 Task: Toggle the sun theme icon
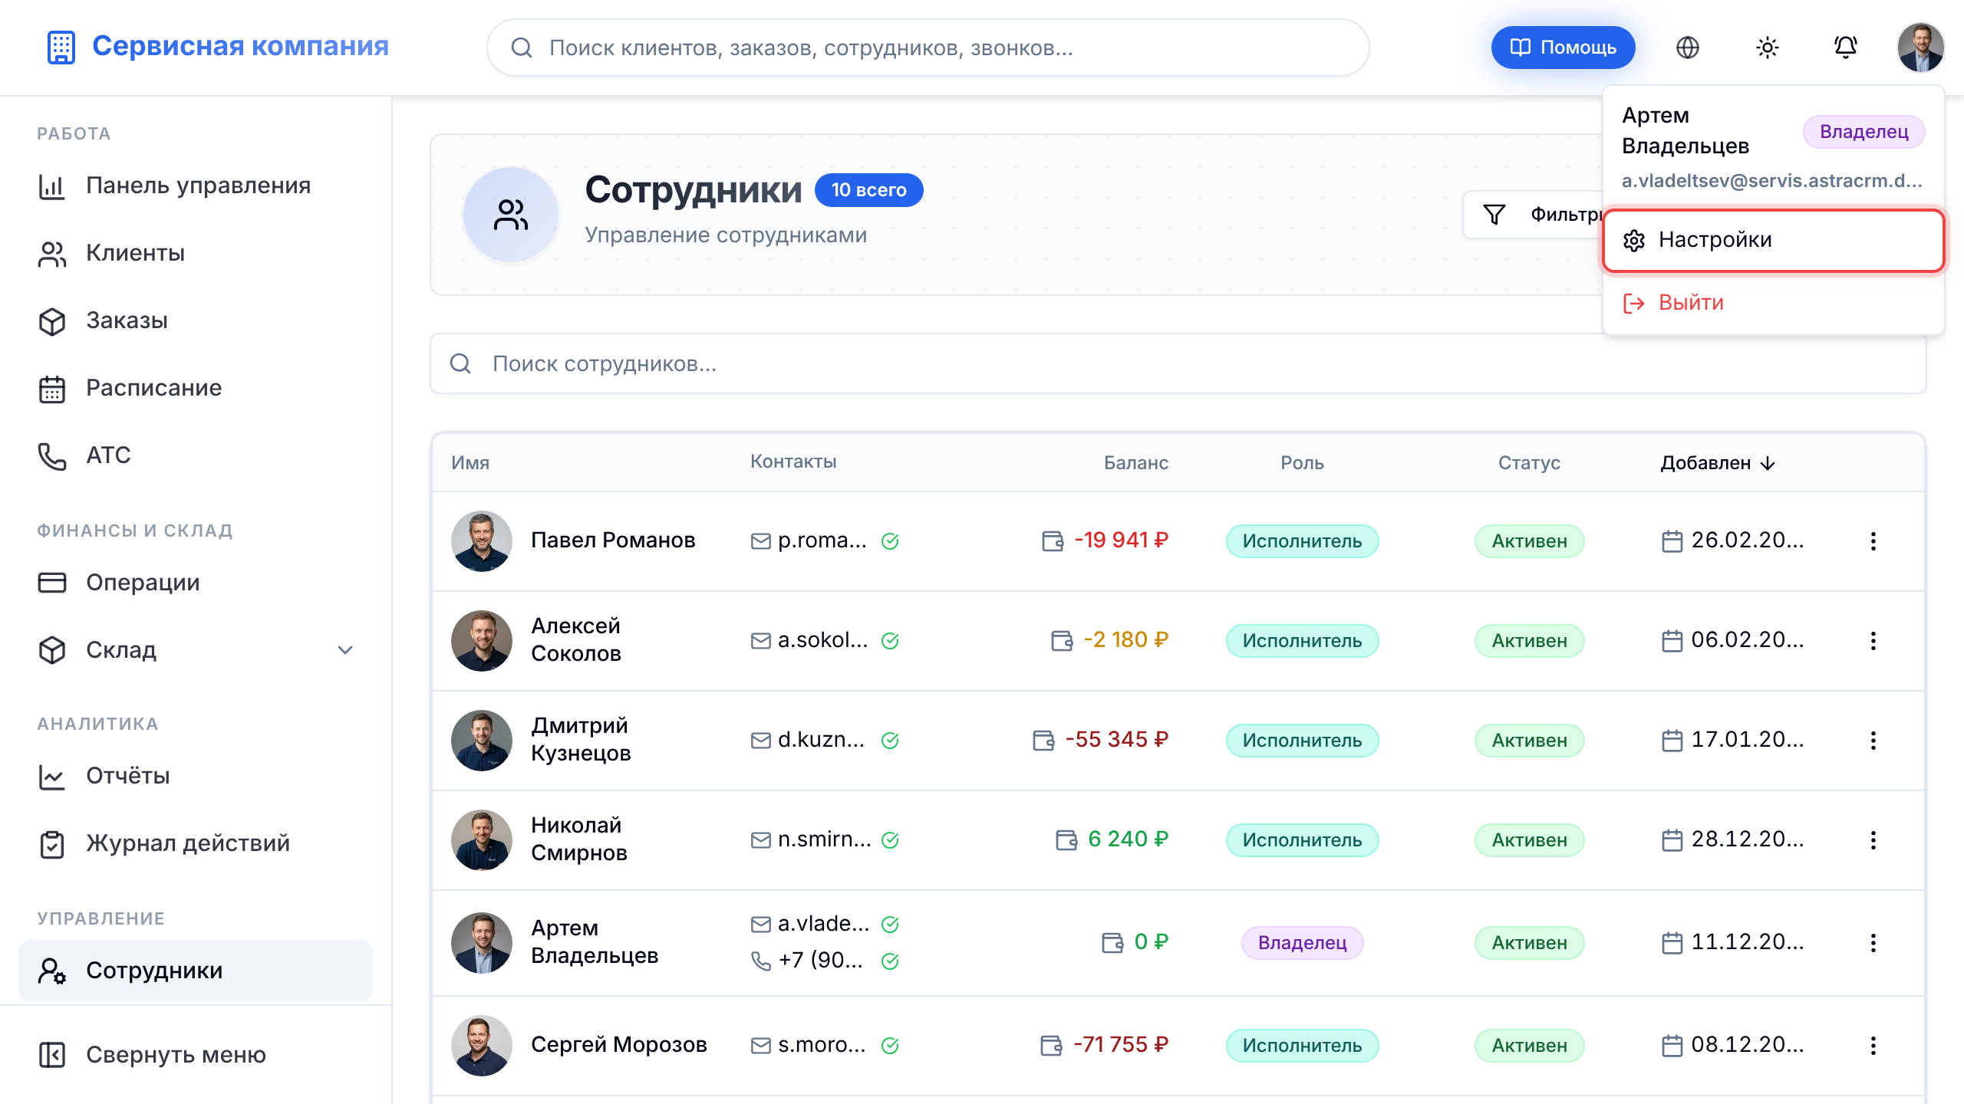coord(1767,48)
